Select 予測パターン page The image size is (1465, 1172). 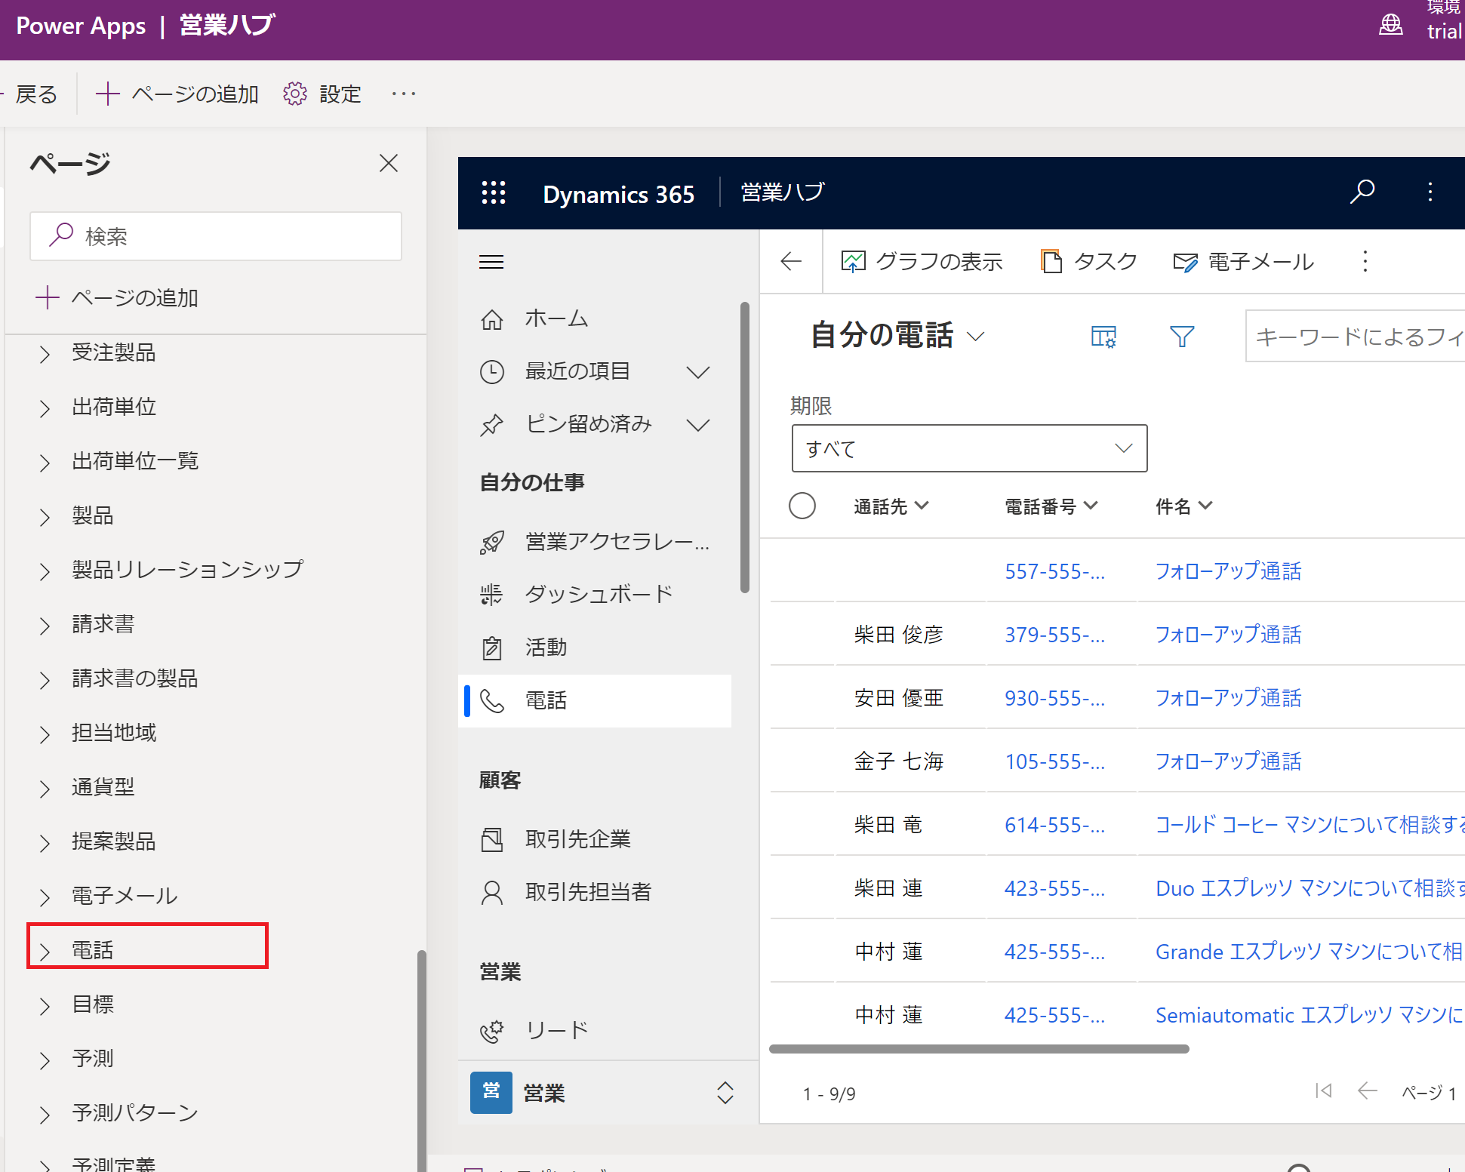tap(135, 1113)
